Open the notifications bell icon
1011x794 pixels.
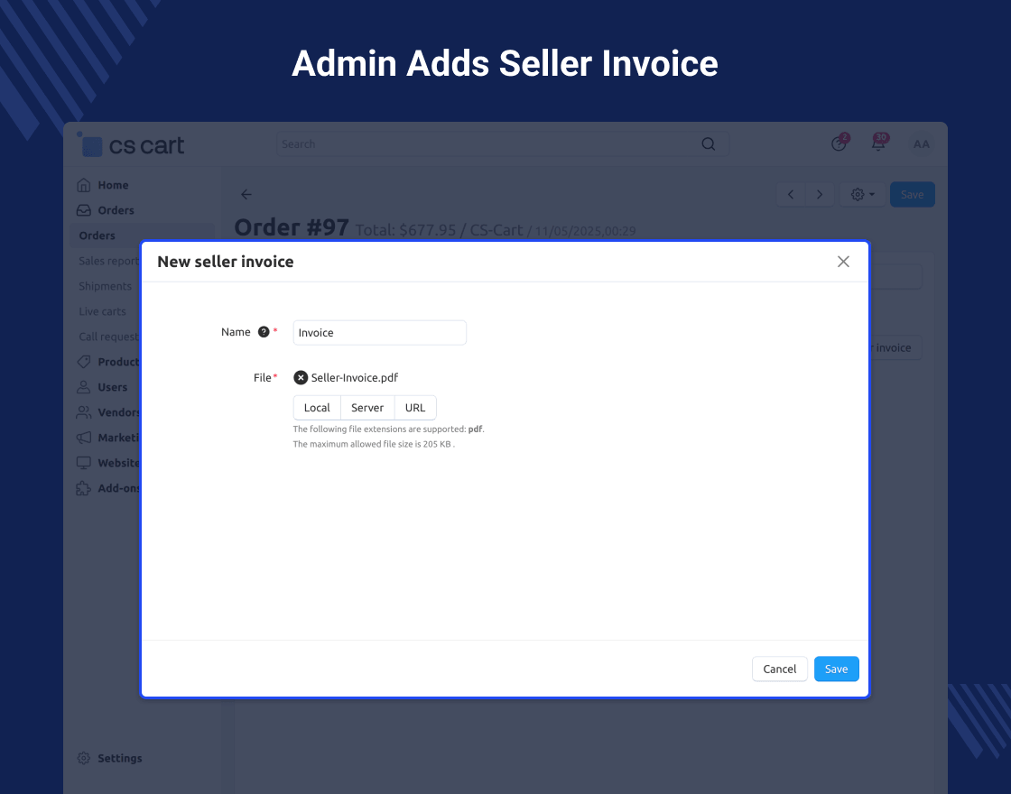click(x=877, y=143)
